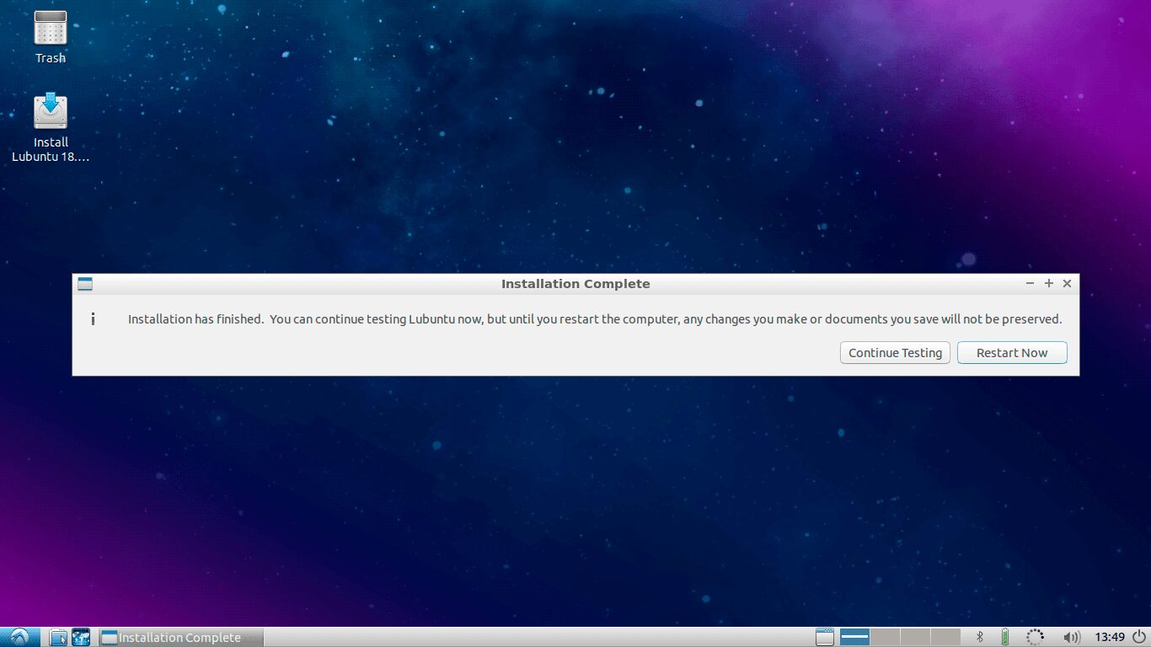Open the desktop preferences launcher
This screenshot has width=1151, height=647.
[x=81, y=637]
